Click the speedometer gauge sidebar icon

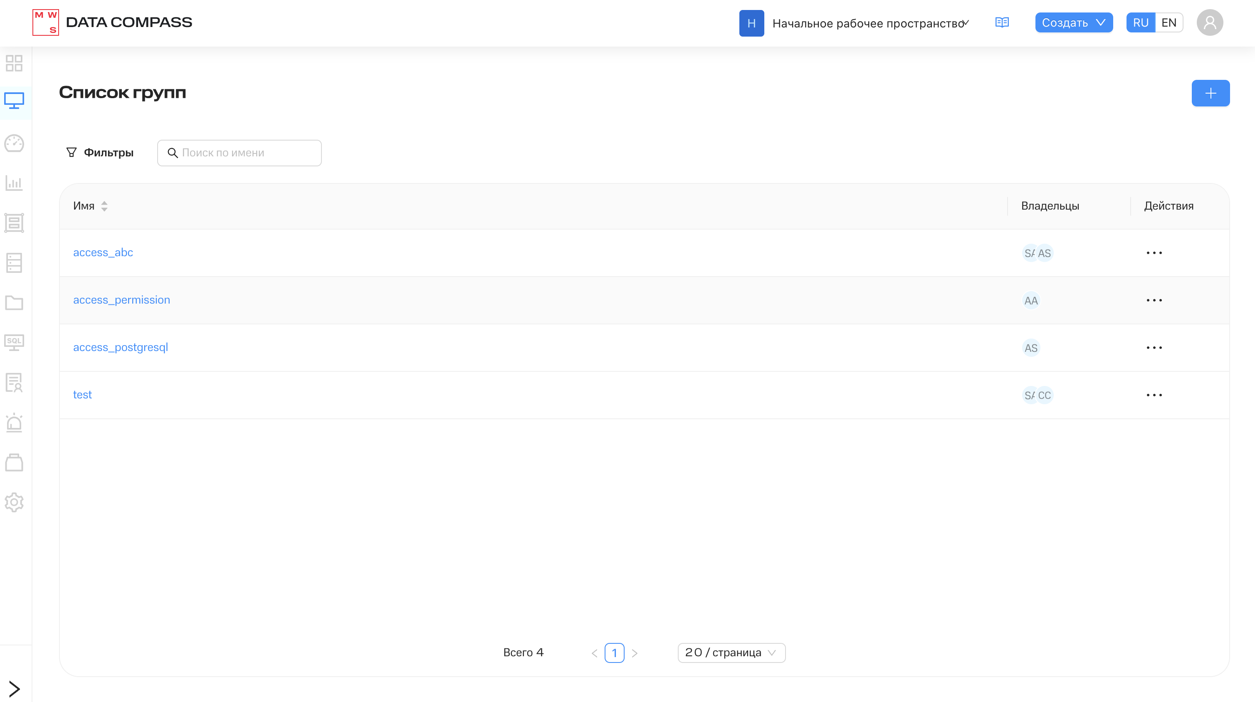pyautogui.click(x=14, y=143)
